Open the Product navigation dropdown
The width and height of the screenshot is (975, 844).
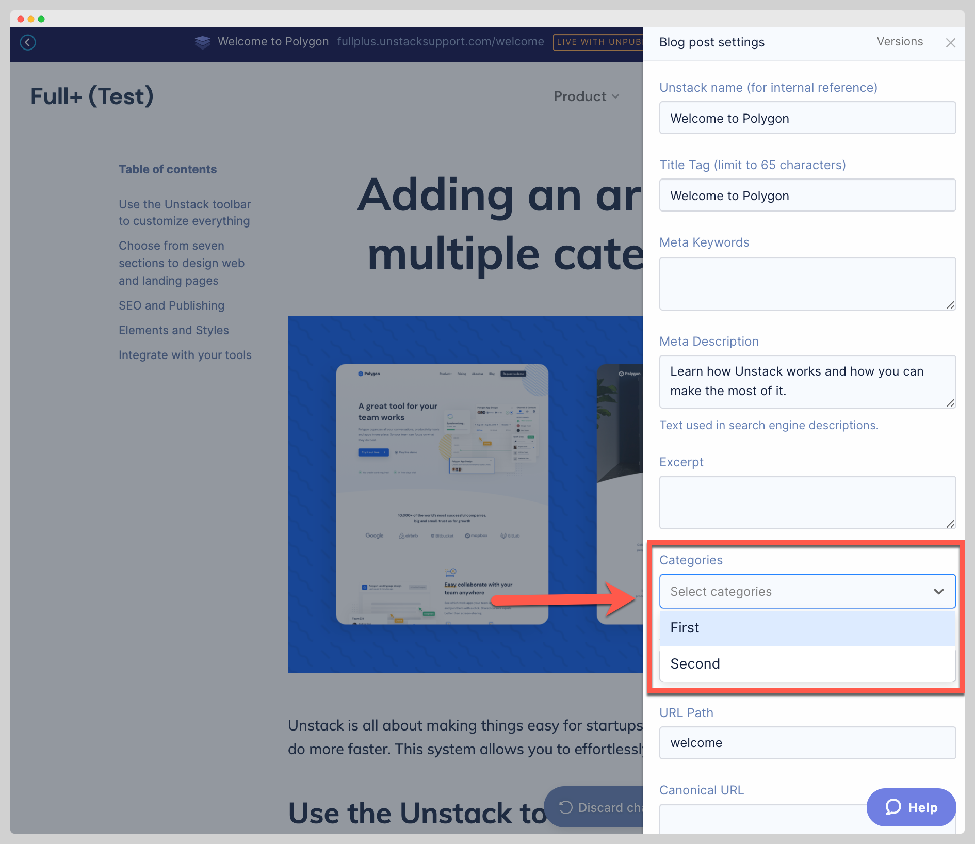pyautogui.click(x=586, y=96)
